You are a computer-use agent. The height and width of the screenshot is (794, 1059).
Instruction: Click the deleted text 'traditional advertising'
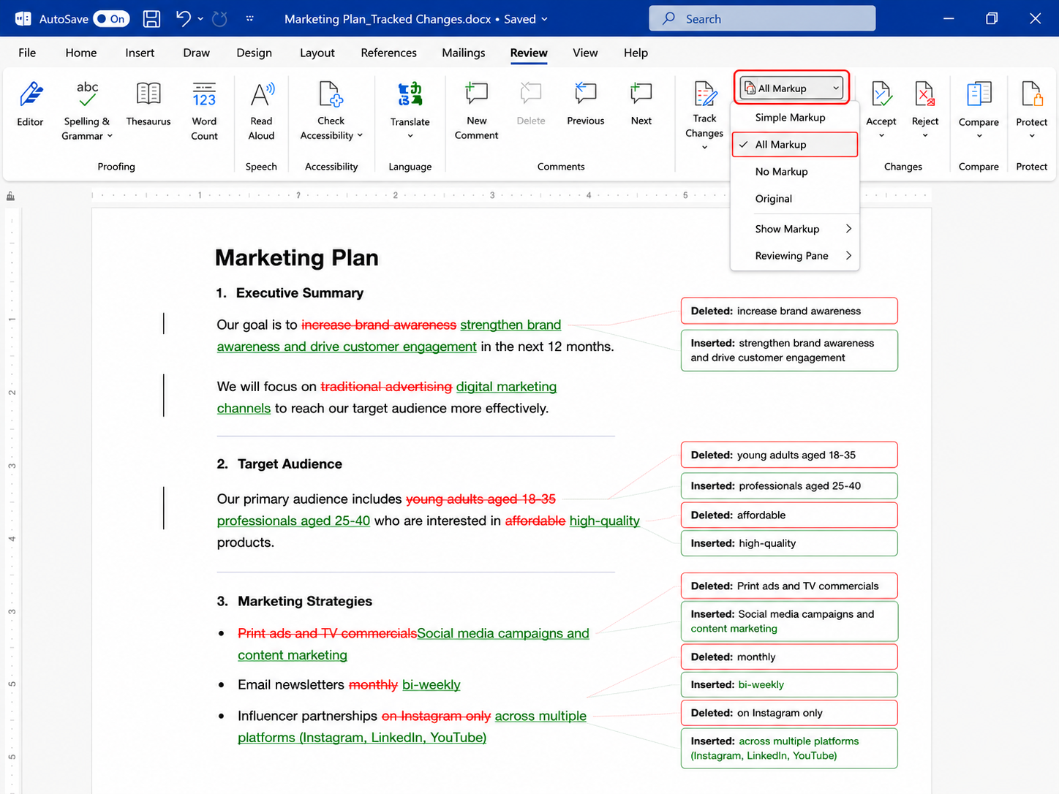click(x=386, y=387)
